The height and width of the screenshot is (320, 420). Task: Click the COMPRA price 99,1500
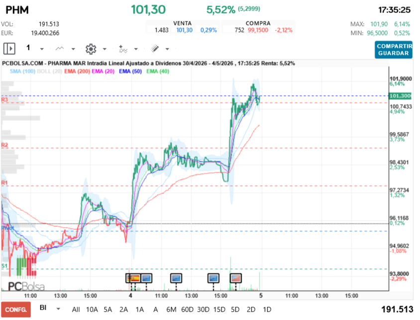point(258,30)
